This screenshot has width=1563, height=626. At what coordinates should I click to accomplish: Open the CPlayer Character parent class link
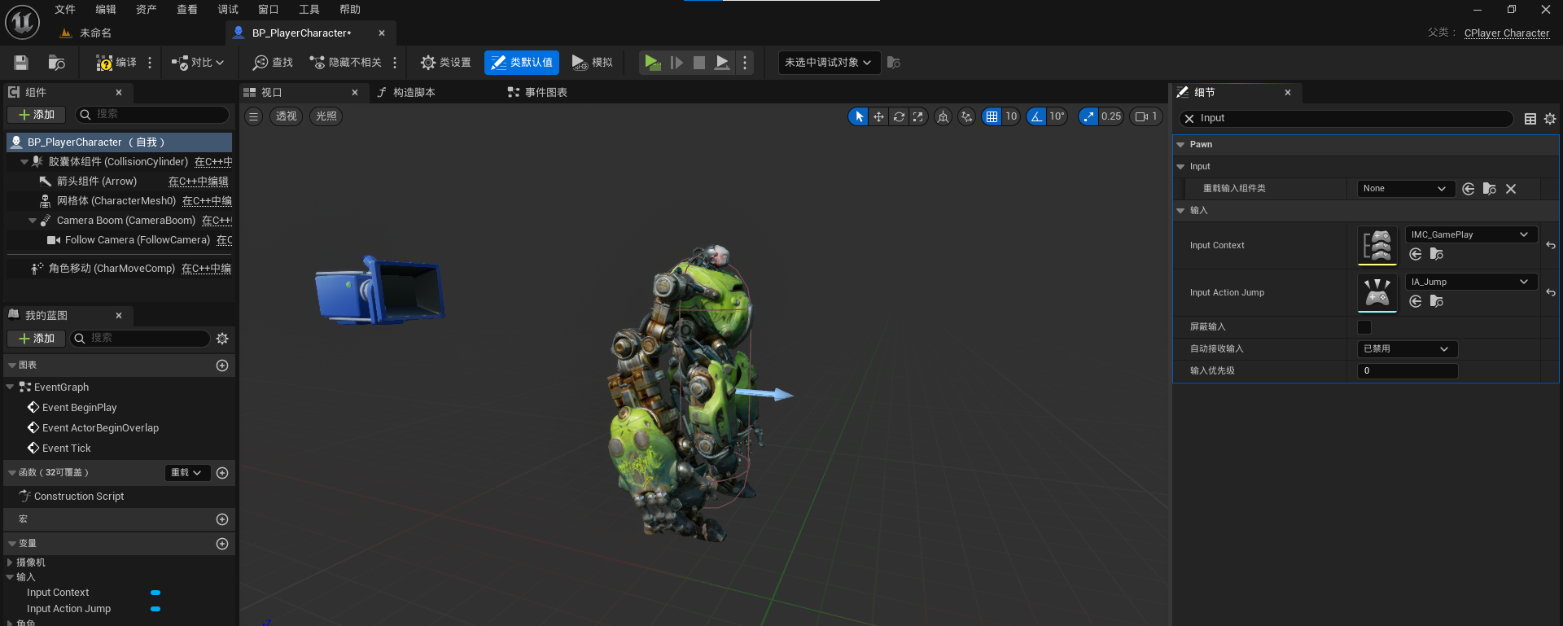point(1507,33)
